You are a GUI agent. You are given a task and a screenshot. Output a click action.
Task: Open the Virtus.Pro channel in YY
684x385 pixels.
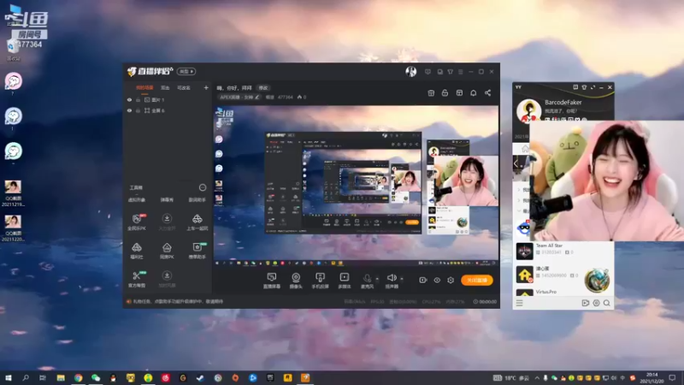[564, 292]
